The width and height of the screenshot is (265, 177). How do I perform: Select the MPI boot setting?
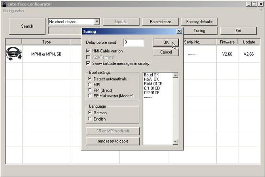[90, 85]
